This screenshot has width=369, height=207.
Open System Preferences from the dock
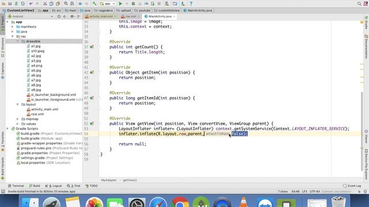137,202
